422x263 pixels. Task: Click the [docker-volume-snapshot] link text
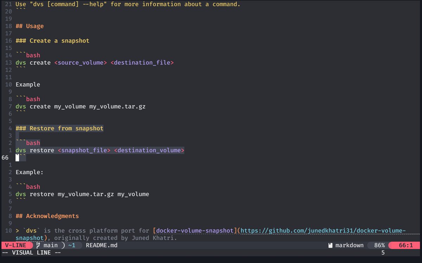195,230
